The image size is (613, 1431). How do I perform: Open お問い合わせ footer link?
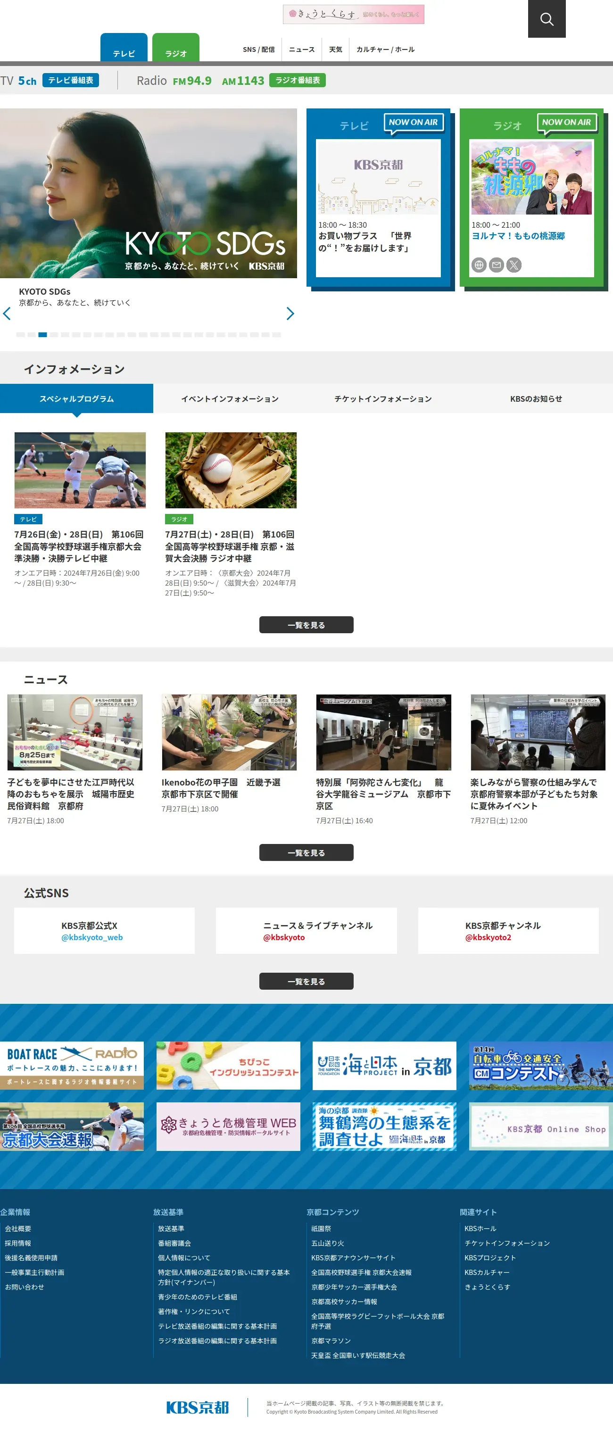(25, 1287)
